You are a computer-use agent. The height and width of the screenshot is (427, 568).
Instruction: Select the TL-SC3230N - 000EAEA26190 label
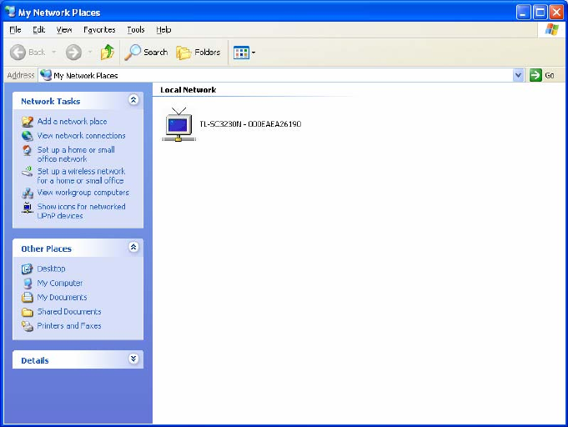coord(250,124)
